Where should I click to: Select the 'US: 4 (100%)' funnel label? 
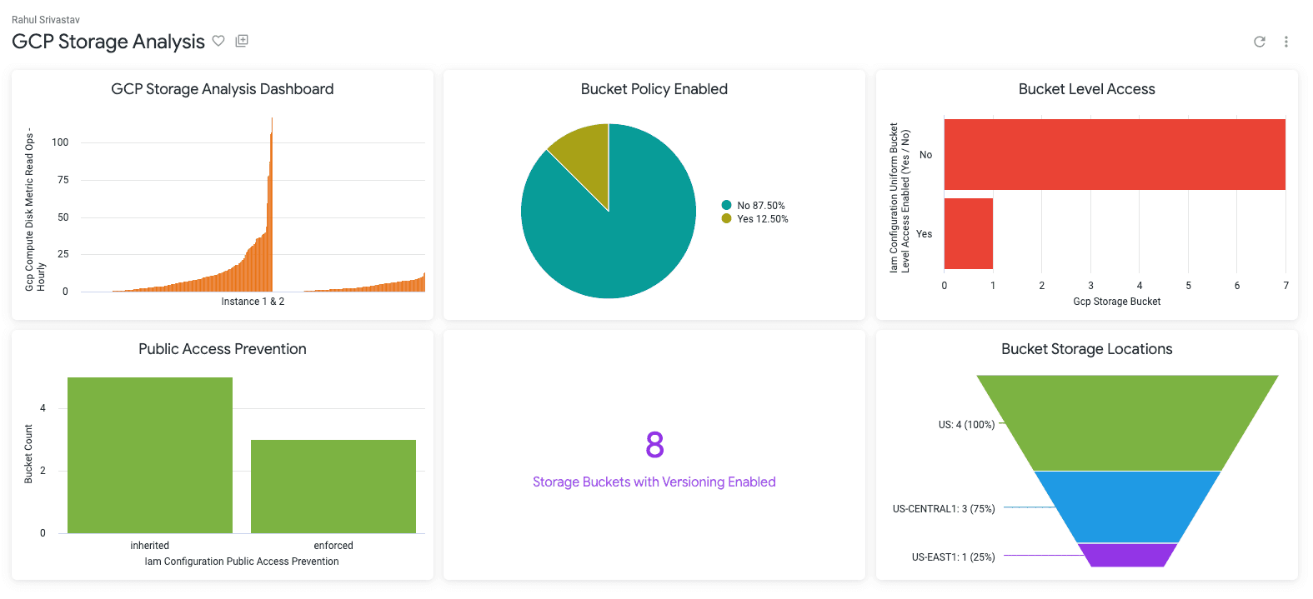(966, 425)
